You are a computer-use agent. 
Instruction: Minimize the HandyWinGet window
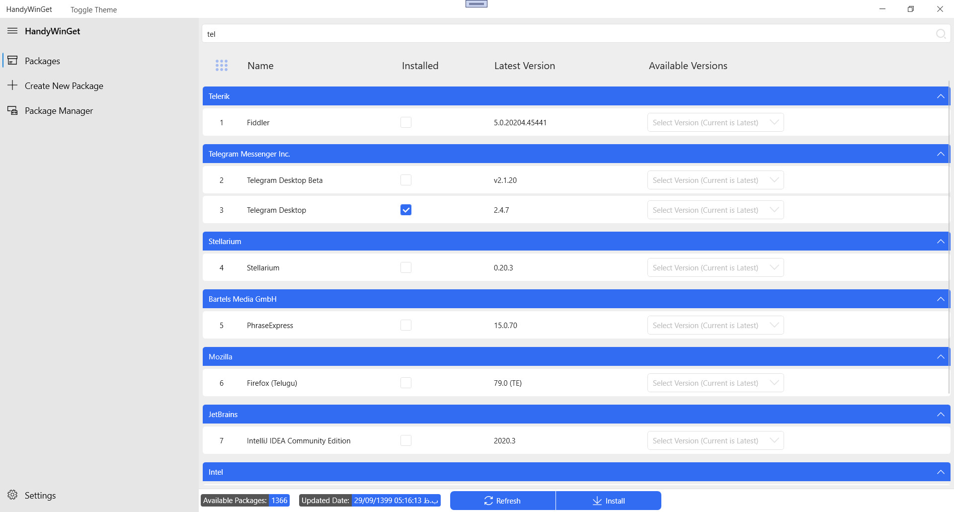pyautogui.click(x=882, y=9)
